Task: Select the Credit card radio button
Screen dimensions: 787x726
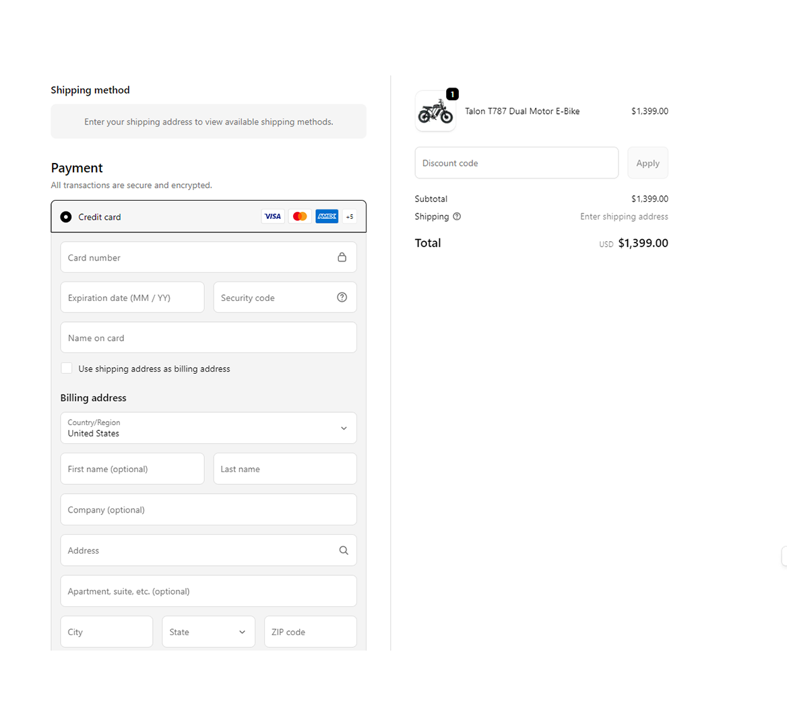Action: (66, 217)
